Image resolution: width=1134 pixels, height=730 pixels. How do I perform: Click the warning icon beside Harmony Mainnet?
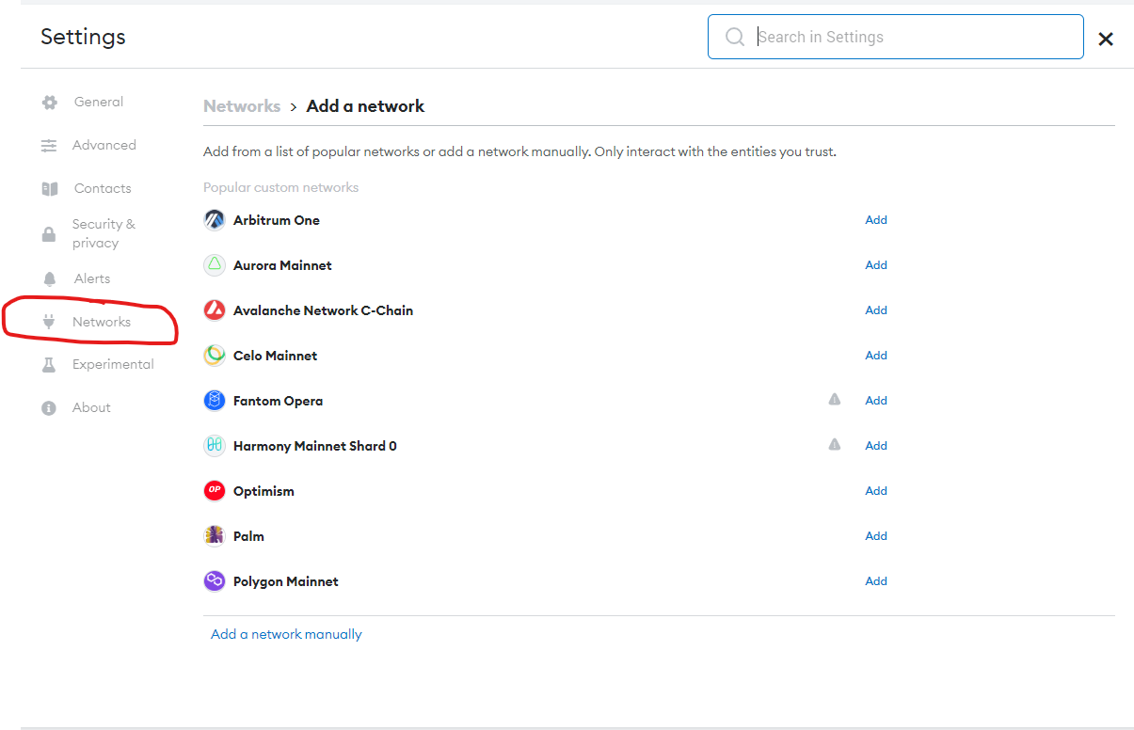pyautogui.click(x=834, y=445)
